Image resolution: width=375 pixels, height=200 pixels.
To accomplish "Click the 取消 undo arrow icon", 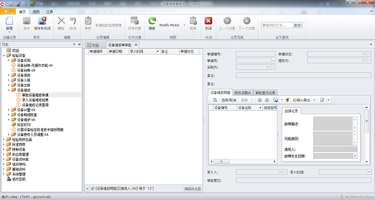I will (73, 21).
